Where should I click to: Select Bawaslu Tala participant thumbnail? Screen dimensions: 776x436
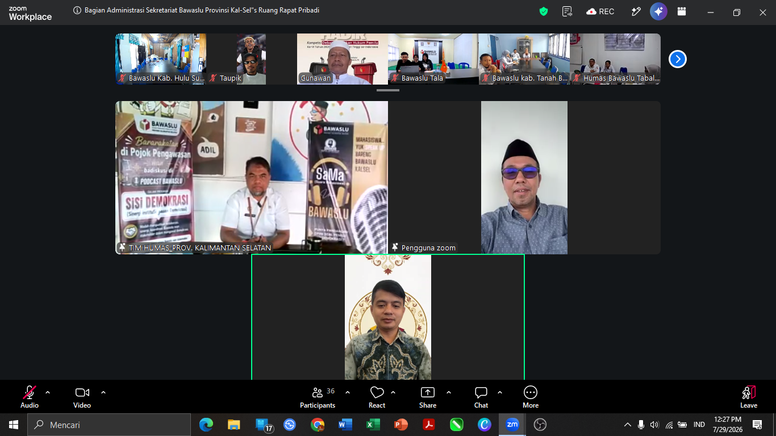(433, 59)
